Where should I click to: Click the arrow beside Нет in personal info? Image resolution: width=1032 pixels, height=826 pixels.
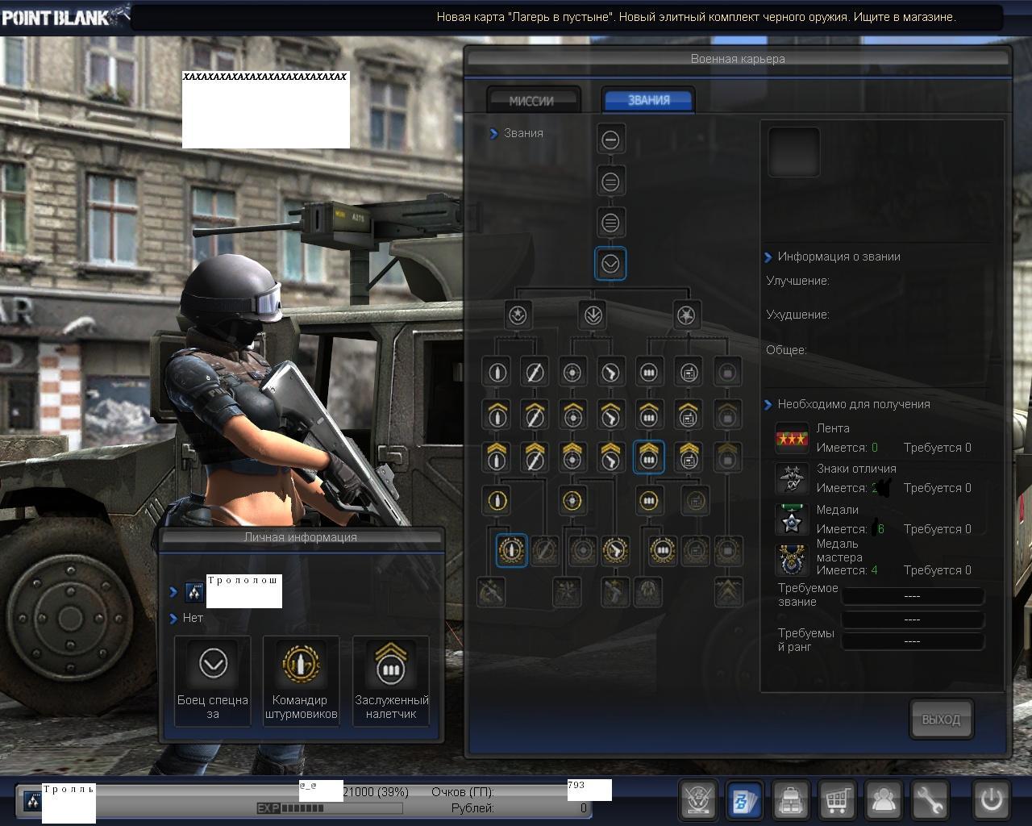[x=173, y=619]
